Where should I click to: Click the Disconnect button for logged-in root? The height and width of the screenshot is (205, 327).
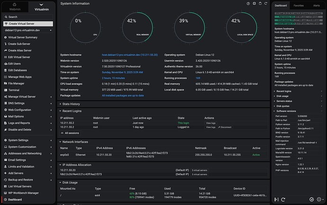[x=225, y=127]
